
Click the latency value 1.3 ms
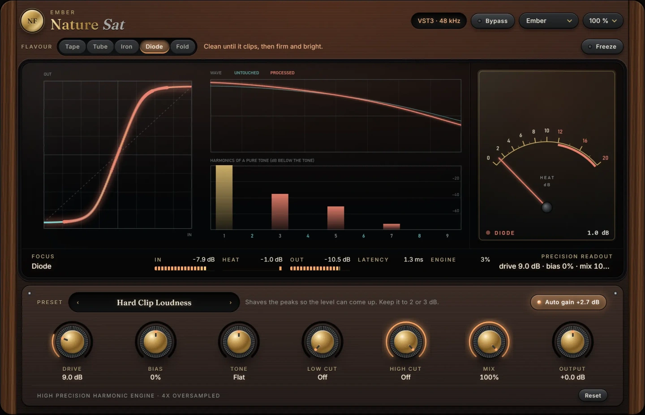413,260
